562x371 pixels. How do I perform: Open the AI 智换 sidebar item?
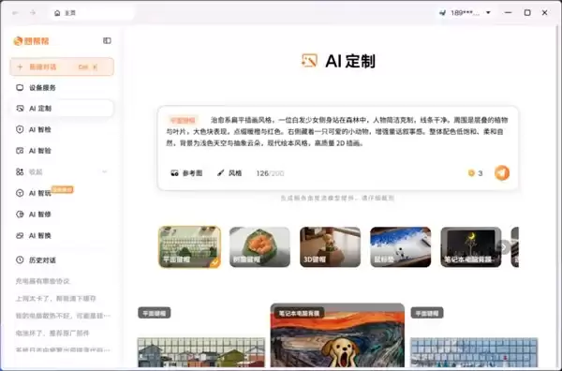[62, 235]
